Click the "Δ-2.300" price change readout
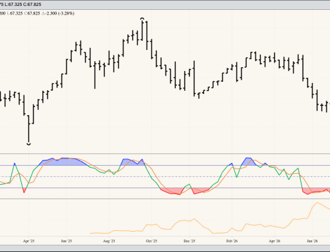 [49, 13]
